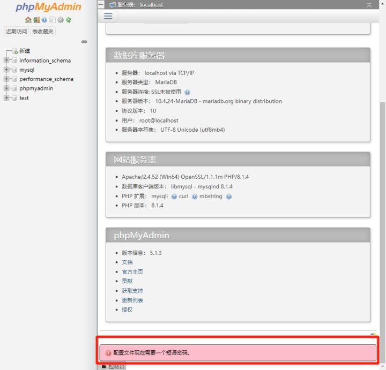
Task: Open the 更新列表 changelog link
Action: 132,300
